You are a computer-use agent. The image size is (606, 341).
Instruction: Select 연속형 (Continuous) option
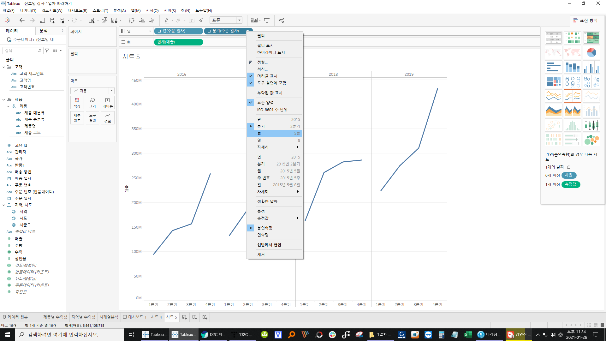(x=275, y=235)
